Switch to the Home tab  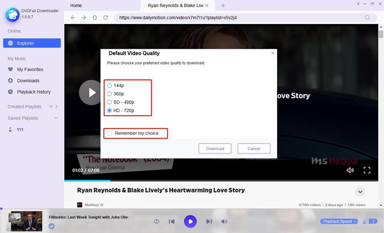coord(76,5)
